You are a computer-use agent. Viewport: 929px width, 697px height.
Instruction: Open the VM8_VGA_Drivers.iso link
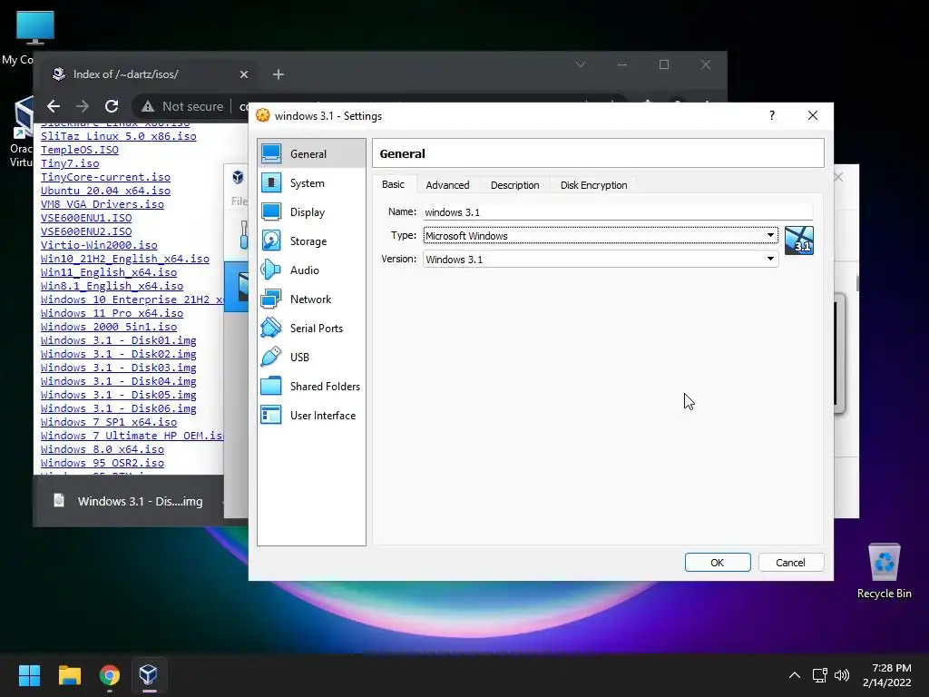(x=103, y=204)
